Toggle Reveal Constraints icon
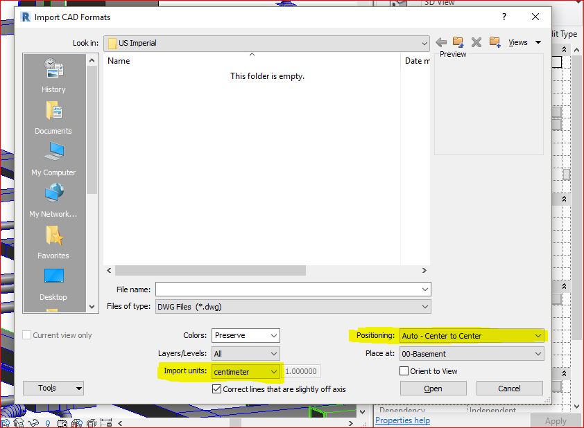584x428 pixels. click(106, 422)
